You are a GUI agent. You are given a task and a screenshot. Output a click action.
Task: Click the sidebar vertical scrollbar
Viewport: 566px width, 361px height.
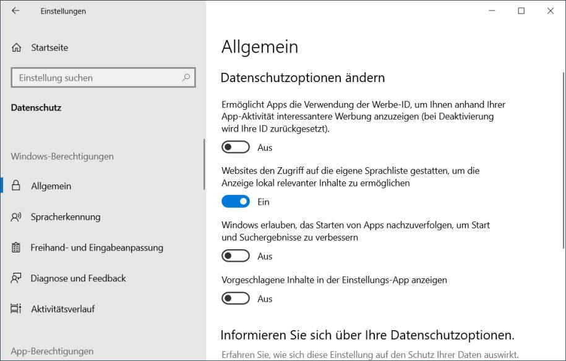click(204, 165)
